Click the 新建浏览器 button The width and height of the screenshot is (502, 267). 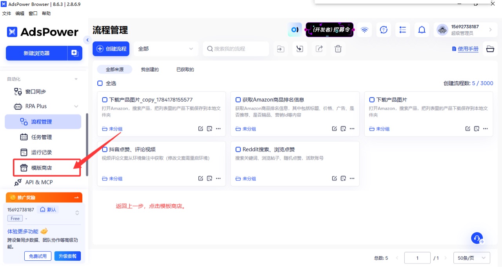(x=36, y=53)
